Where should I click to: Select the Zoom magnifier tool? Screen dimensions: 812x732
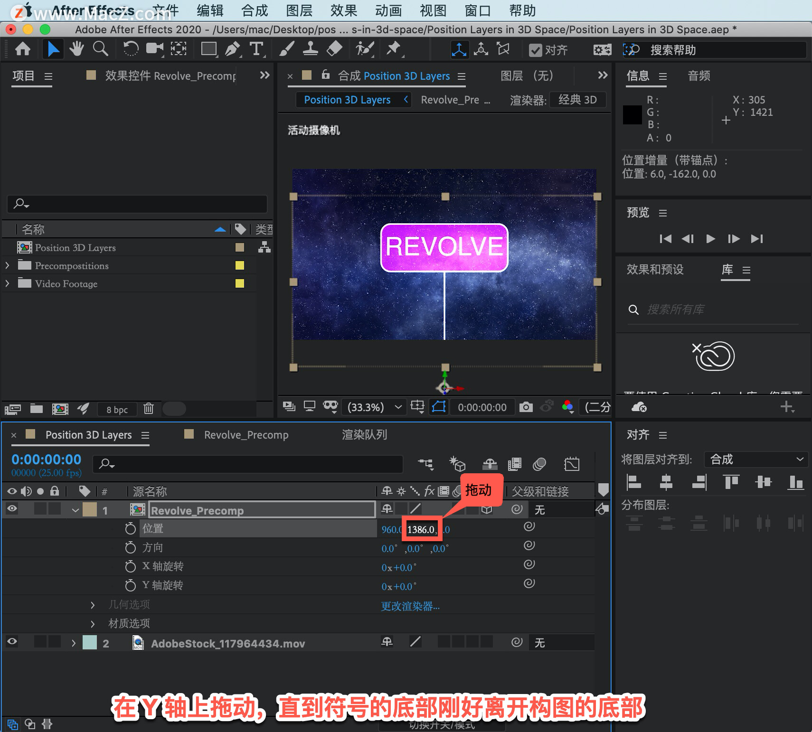tap(100, 49)
